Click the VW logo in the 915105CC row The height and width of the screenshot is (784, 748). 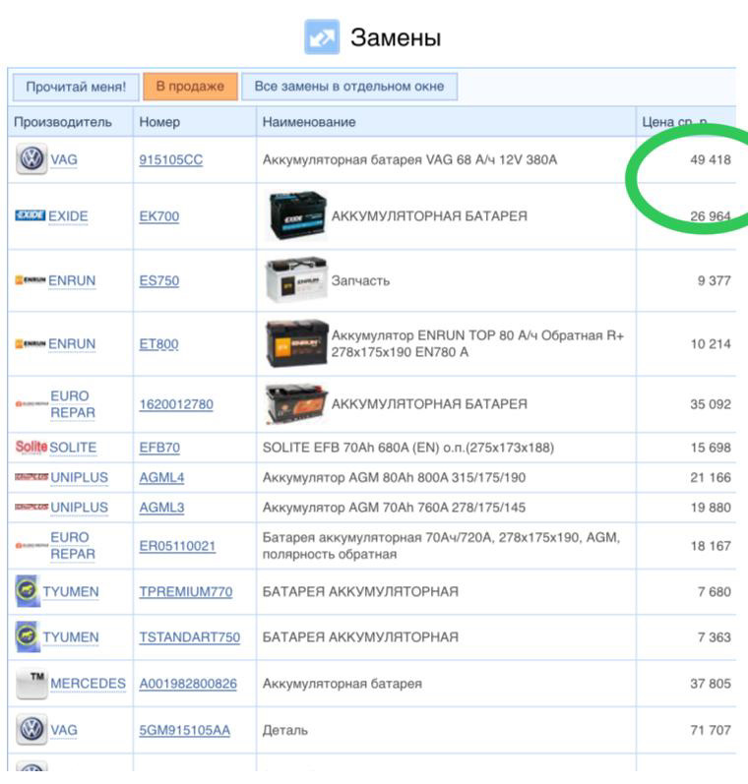(31, 159)
